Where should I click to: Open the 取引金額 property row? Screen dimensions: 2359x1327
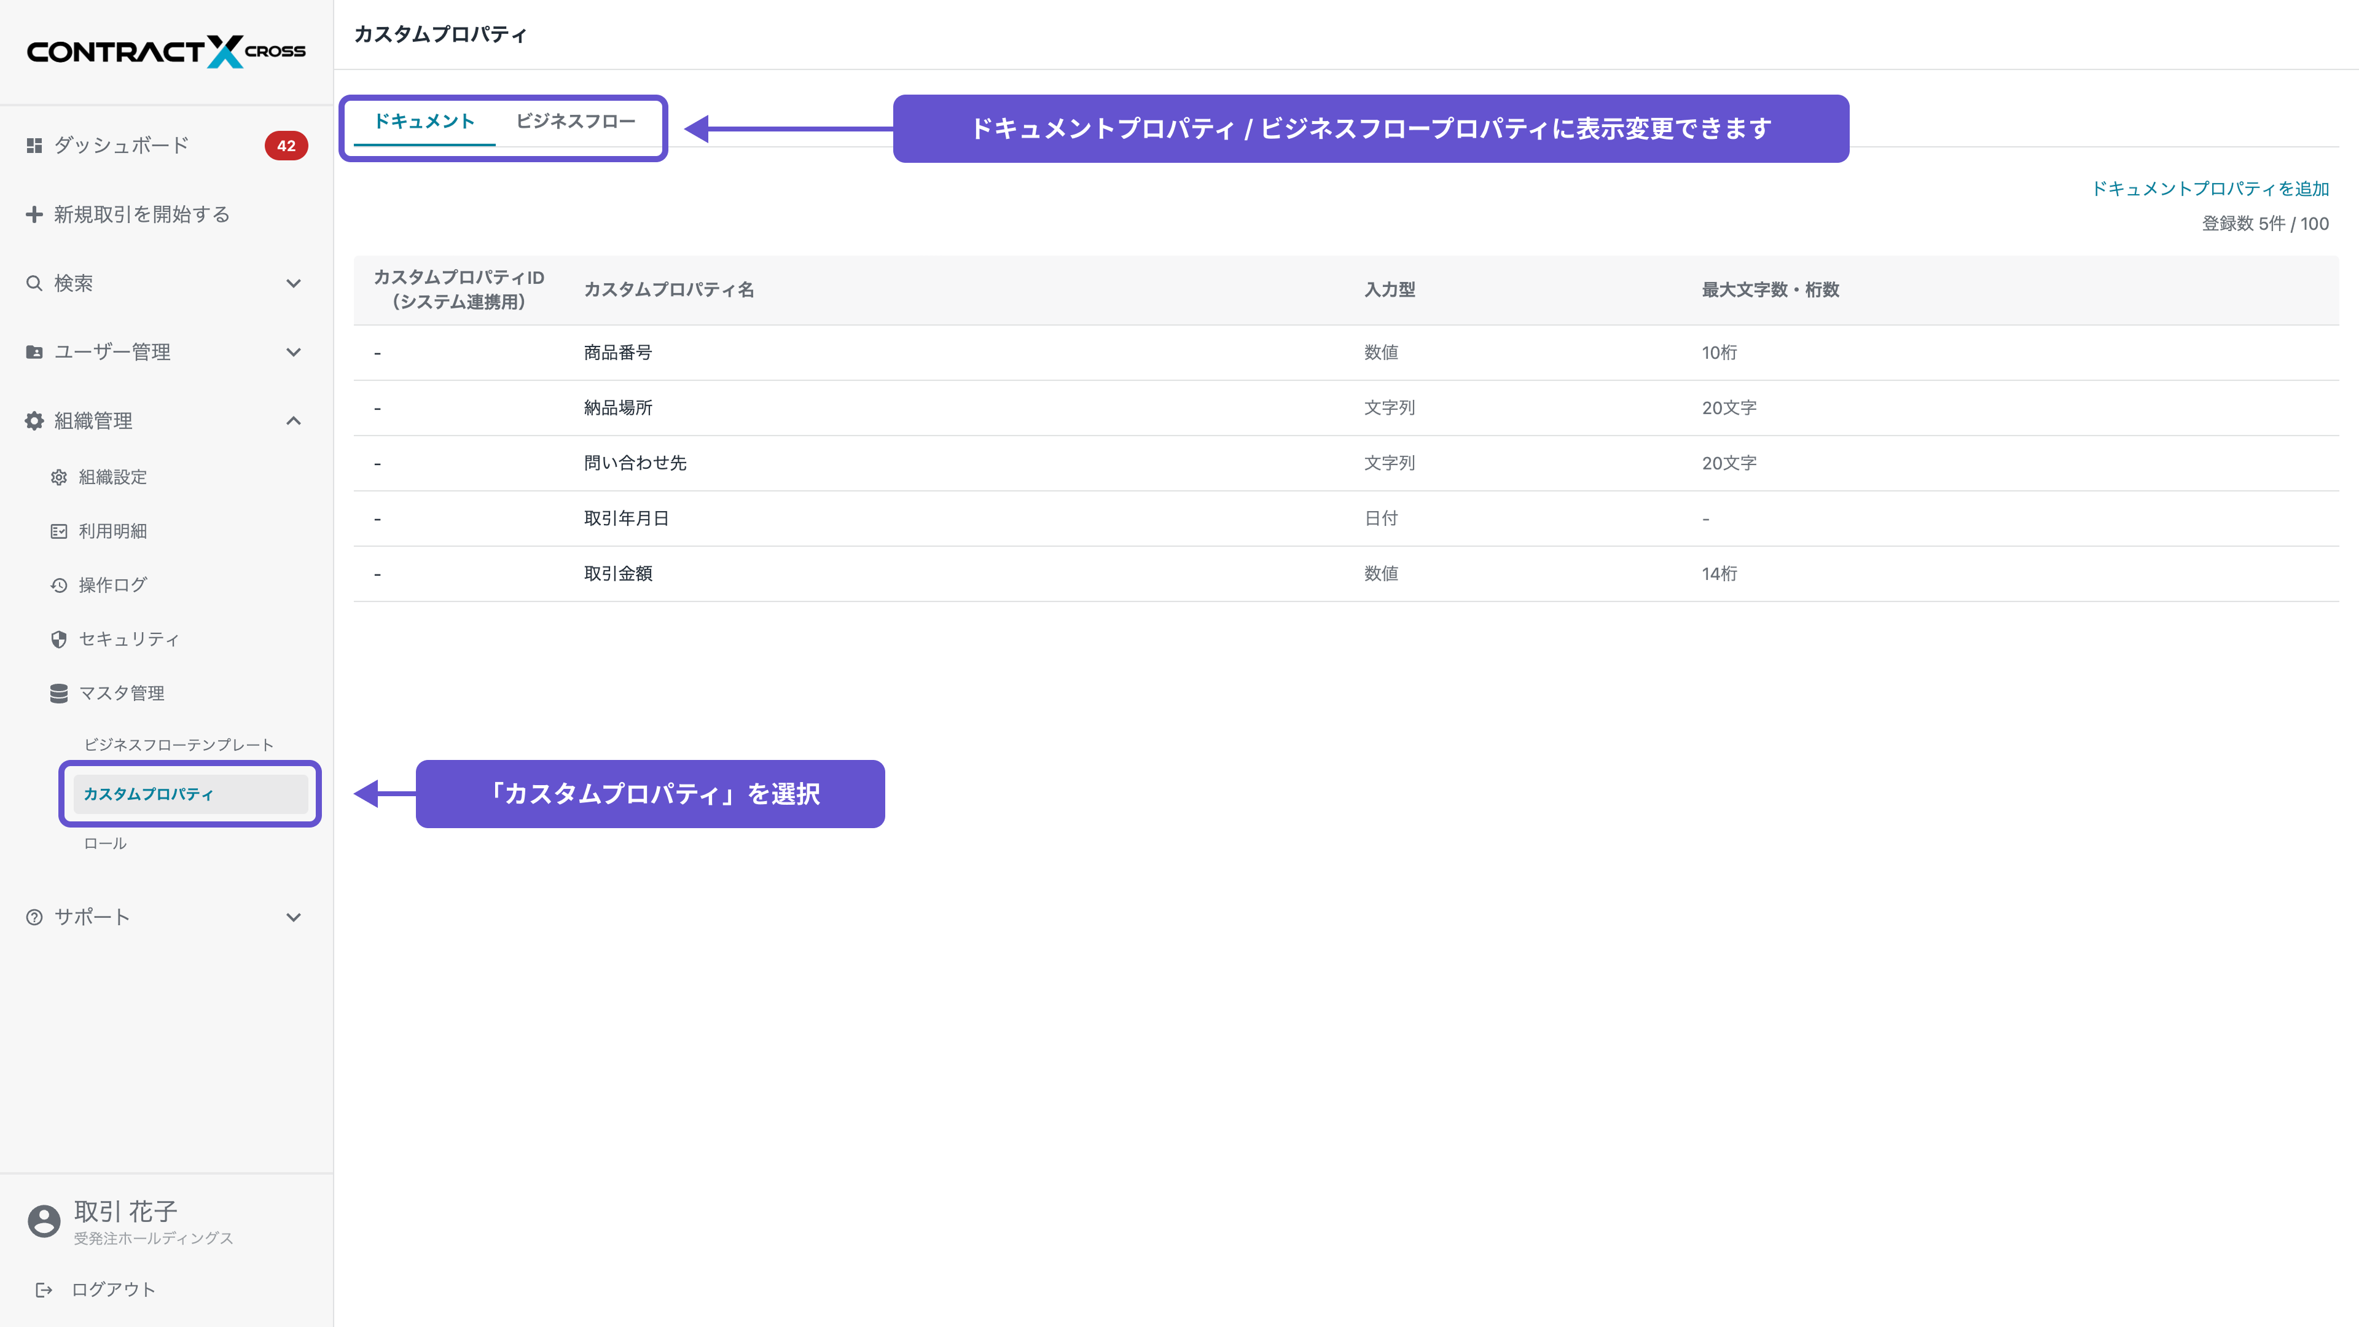pos(618,573)
